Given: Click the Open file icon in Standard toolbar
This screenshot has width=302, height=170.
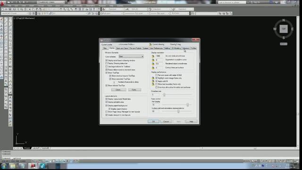Looking at the screenshot, I should pos(6,9).
